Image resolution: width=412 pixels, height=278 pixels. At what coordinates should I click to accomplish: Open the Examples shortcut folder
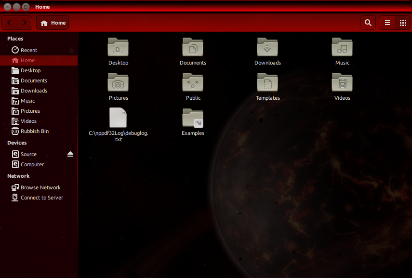pos(193,118)
